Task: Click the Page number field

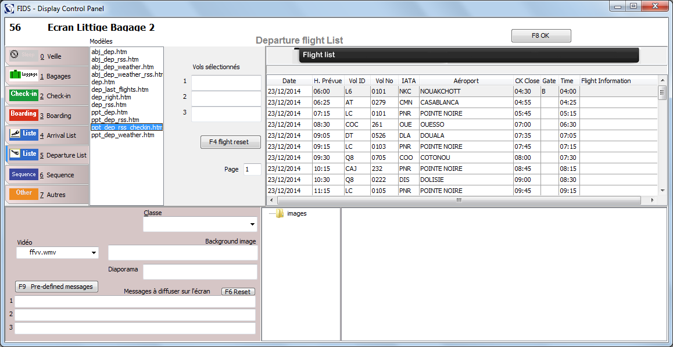Action: pos(252,169)
